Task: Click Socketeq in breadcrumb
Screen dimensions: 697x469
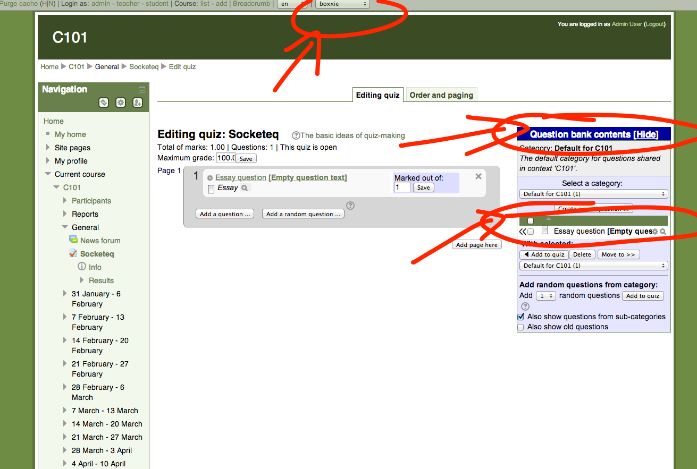Action: 144,66
